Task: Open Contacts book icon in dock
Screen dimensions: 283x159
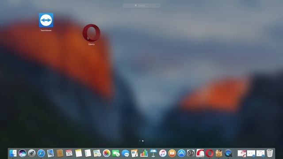Action: click(60, 153)
